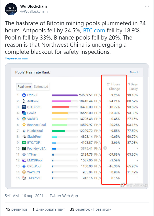Click the AntPool logo icon

click(x=24, y=101)
